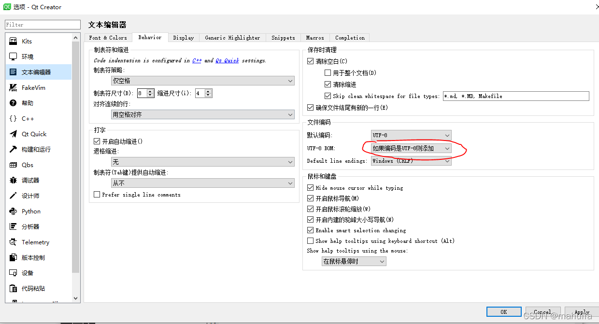
Task: Open the 默认编码 UTF-8 dropdown
Action: point(411,135)
